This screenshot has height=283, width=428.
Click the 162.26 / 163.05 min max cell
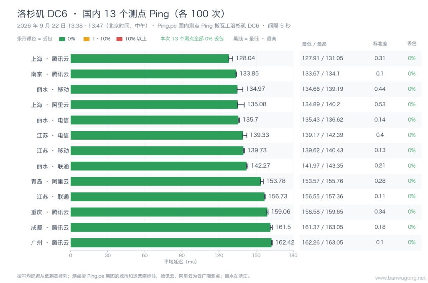pyautogui.click(x=323, y=242)
